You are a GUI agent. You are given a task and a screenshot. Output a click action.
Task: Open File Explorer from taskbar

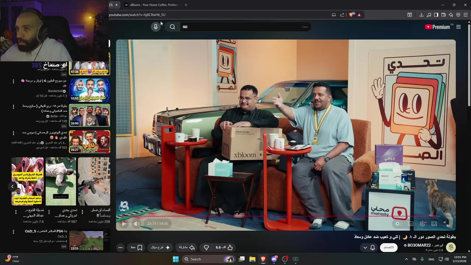click(252, 259)
